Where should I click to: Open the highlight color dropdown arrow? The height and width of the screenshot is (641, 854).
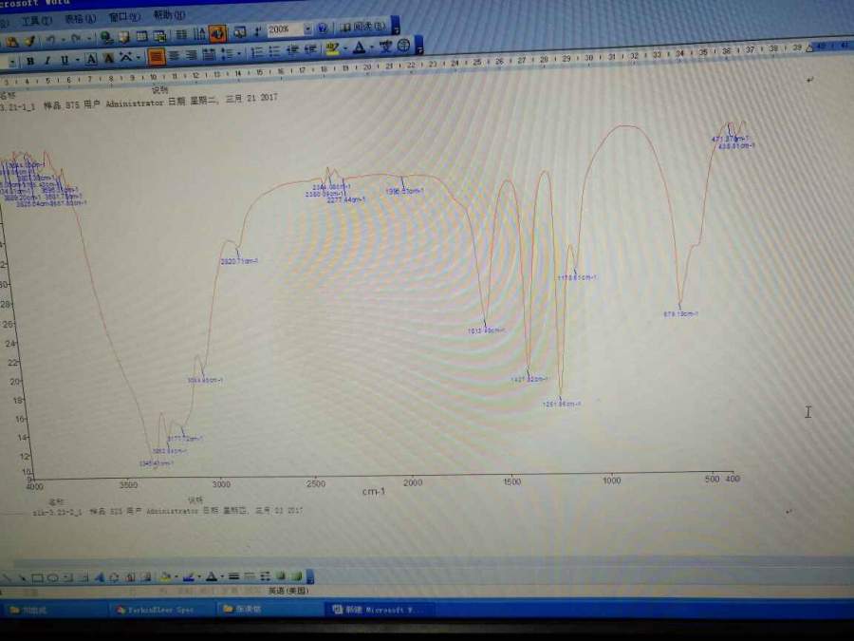coord(345,48)
